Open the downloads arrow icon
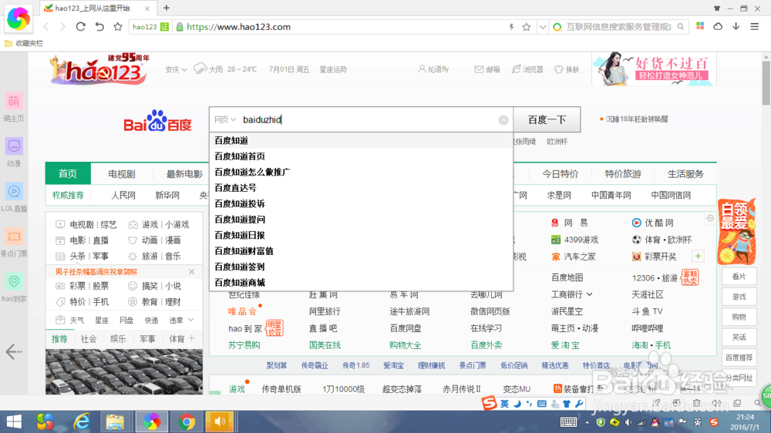 [x=736, y=26]
